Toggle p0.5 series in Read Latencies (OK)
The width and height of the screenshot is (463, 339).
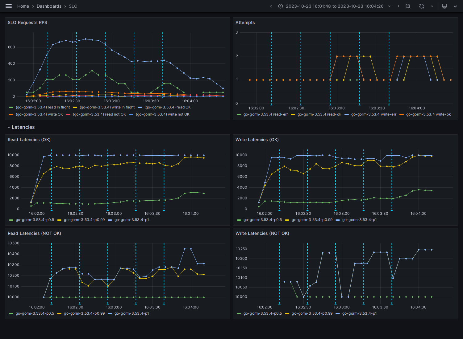[35, 220]
